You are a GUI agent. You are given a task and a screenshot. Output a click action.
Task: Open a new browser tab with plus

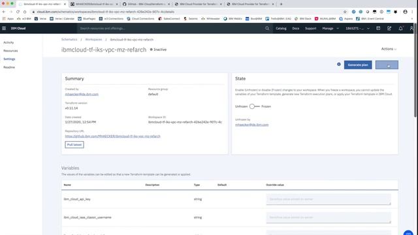[x=281, y=4]
